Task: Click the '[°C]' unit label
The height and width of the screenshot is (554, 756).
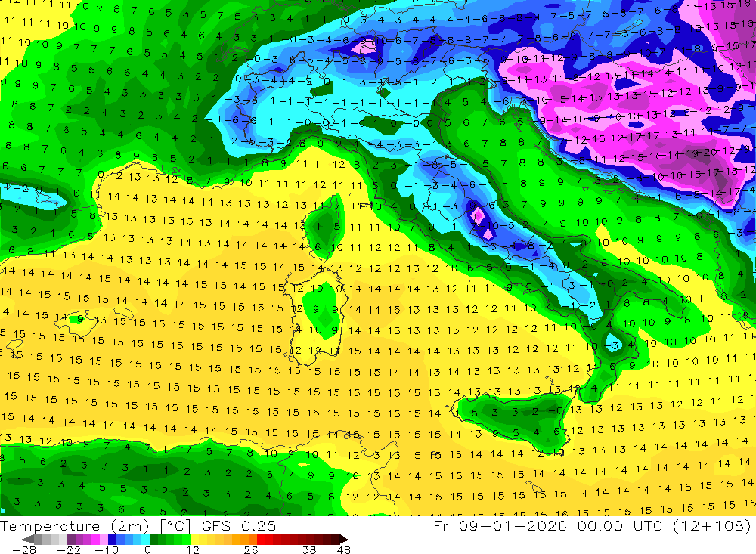Action: [x=175, y=525]
